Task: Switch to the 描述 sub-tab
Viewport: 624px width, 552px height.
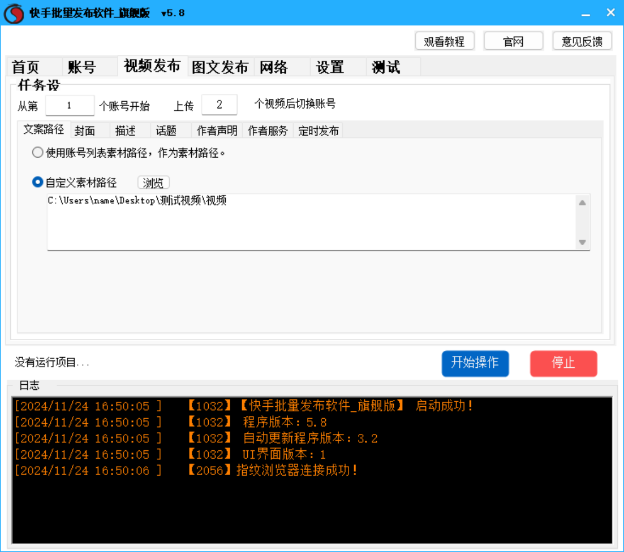Action: click(131, 131)
